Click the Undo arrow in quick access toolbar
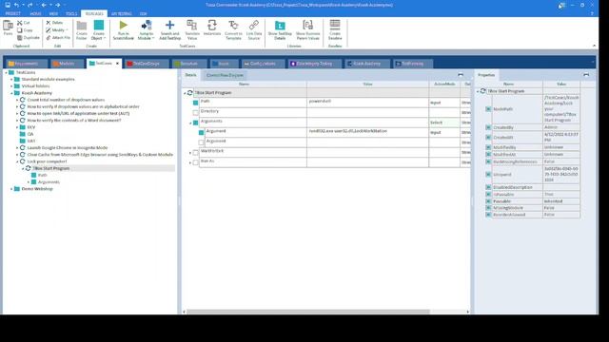The height and width of the screenshot is (342, 609). (16, 5)
